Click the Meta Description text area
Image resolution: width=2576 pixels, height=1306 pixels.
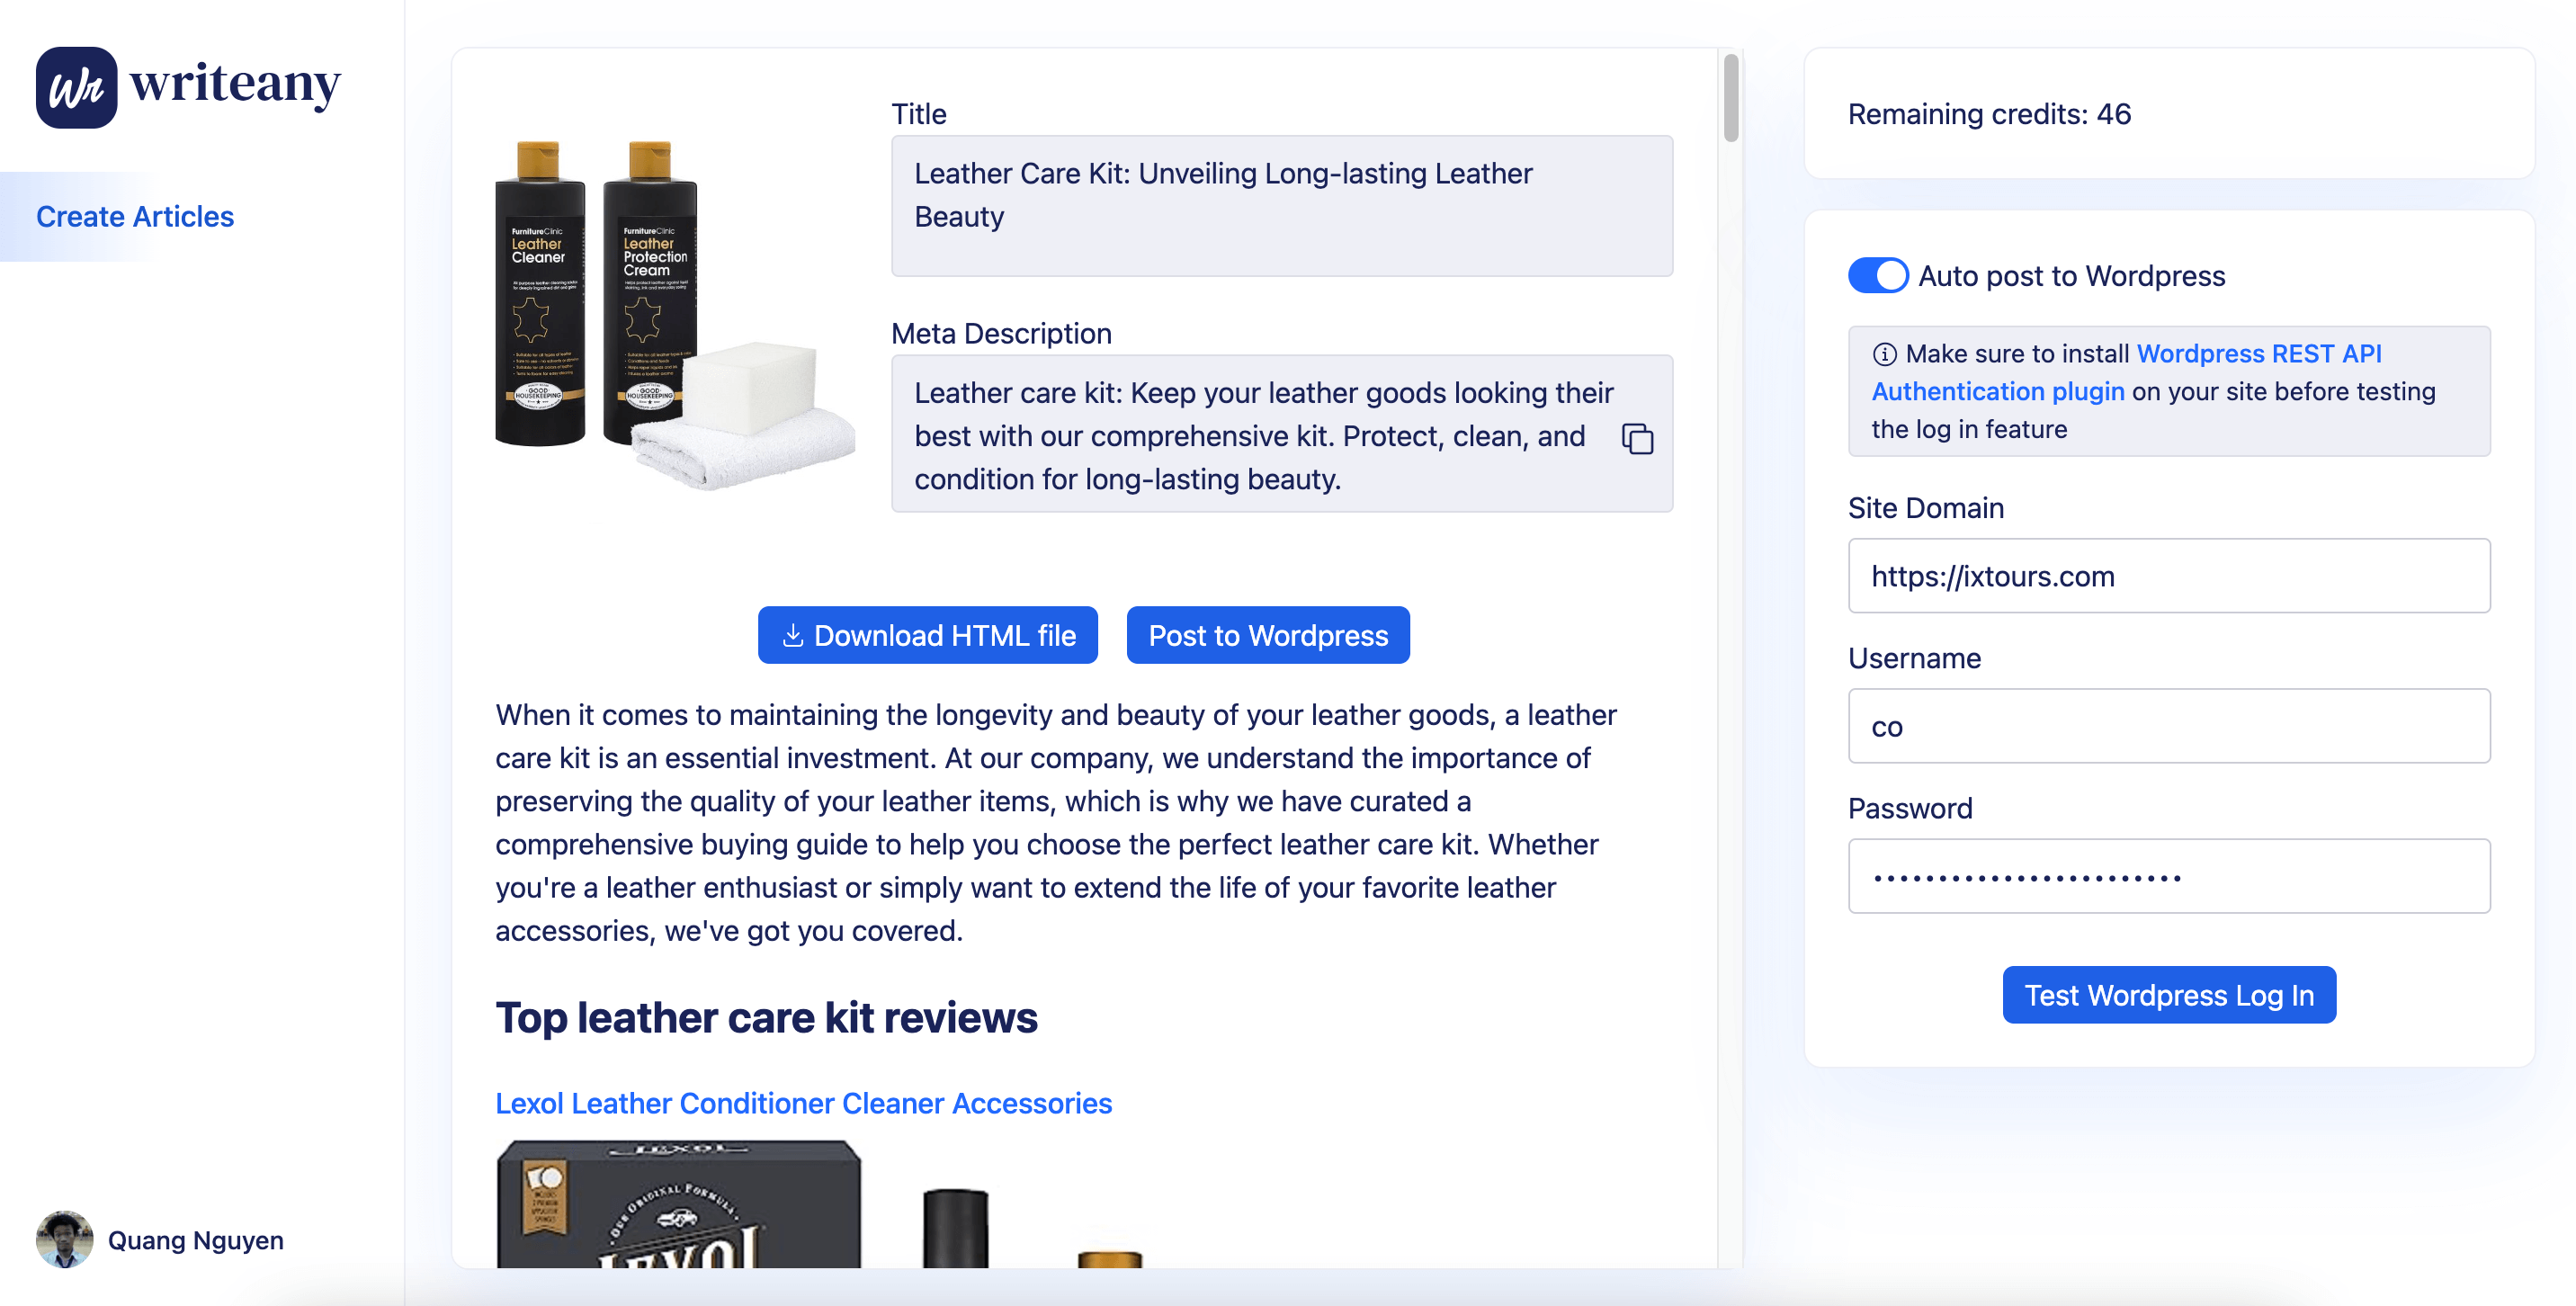click(x=1282, y=434)
